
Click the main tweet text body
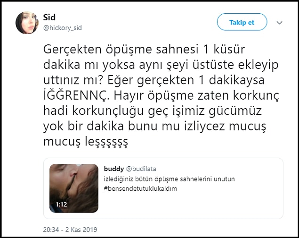[x=161, y=95]
